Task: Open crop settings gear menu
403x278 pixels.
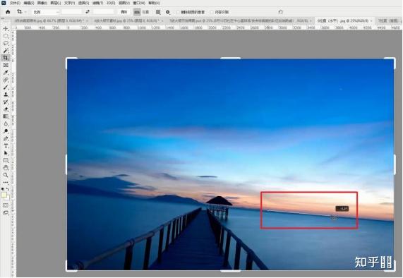Action: (x=168, y=12)
